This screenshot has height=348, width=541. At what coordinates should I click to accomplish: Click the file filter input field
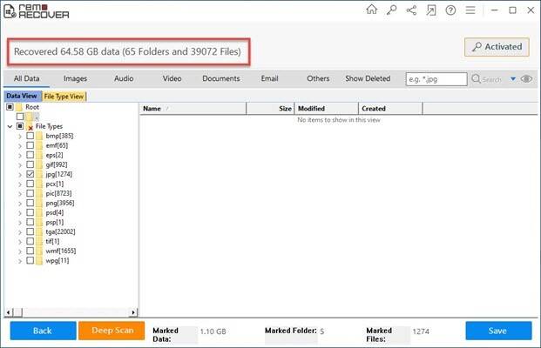[436, 78]
